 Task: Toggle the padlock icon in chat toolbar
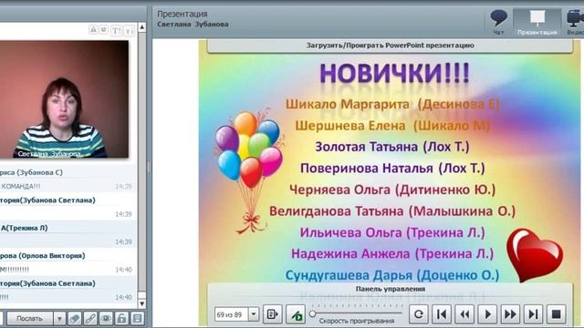point(121,318)
